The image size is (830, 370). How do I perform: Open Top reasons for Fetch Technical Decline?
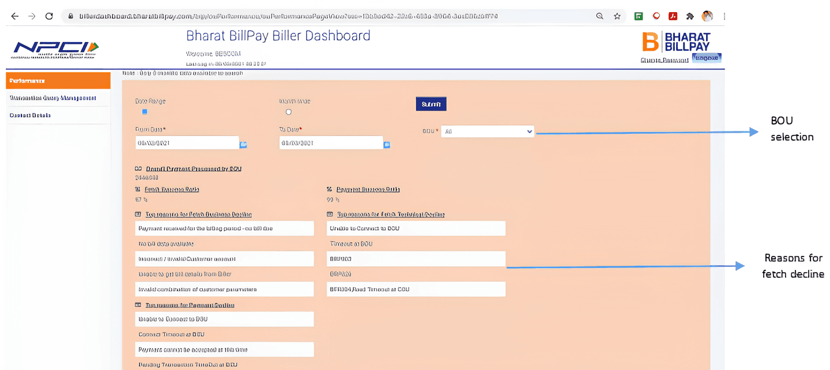coord(391,214)
